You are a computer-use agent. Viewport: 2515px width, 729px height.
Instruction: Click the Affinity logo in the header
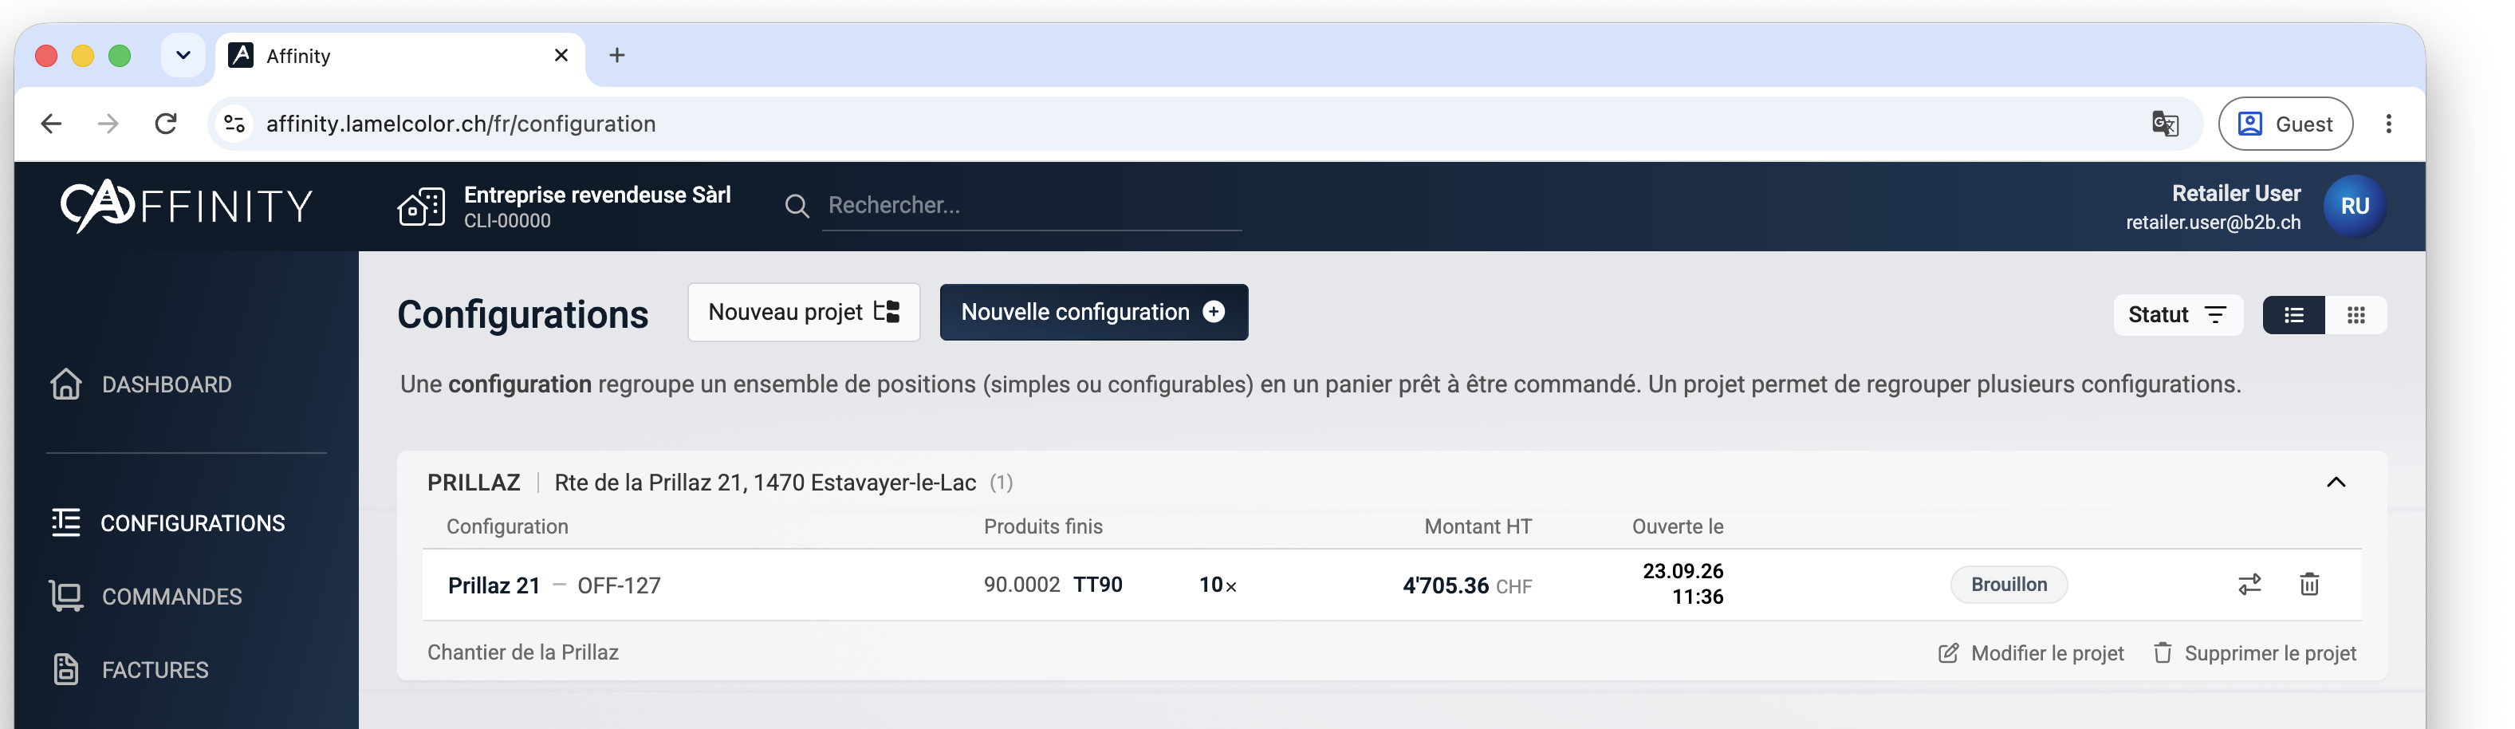click(187, 206)
